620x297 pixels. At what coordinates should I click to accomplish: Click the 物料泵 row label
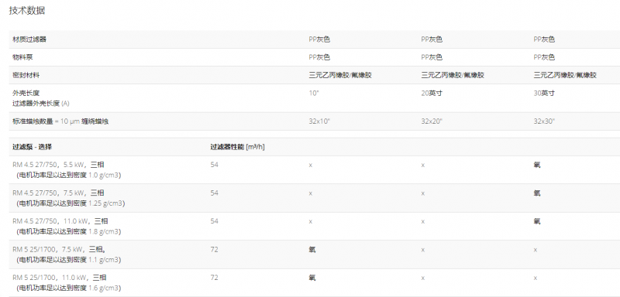22,57
